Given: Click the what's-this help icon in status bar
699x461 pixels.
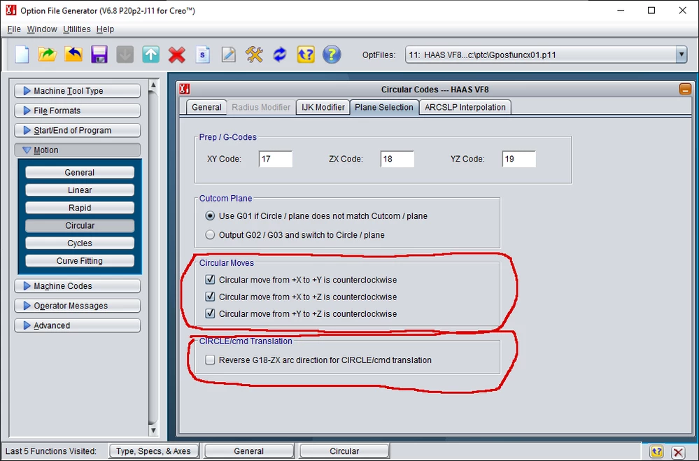Looking at the screenshot, I should (x=656, y=452).
